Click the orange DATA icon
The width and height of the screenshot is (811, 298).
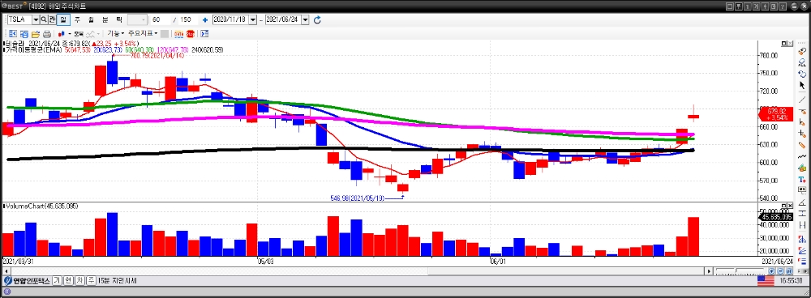point(179,34)
